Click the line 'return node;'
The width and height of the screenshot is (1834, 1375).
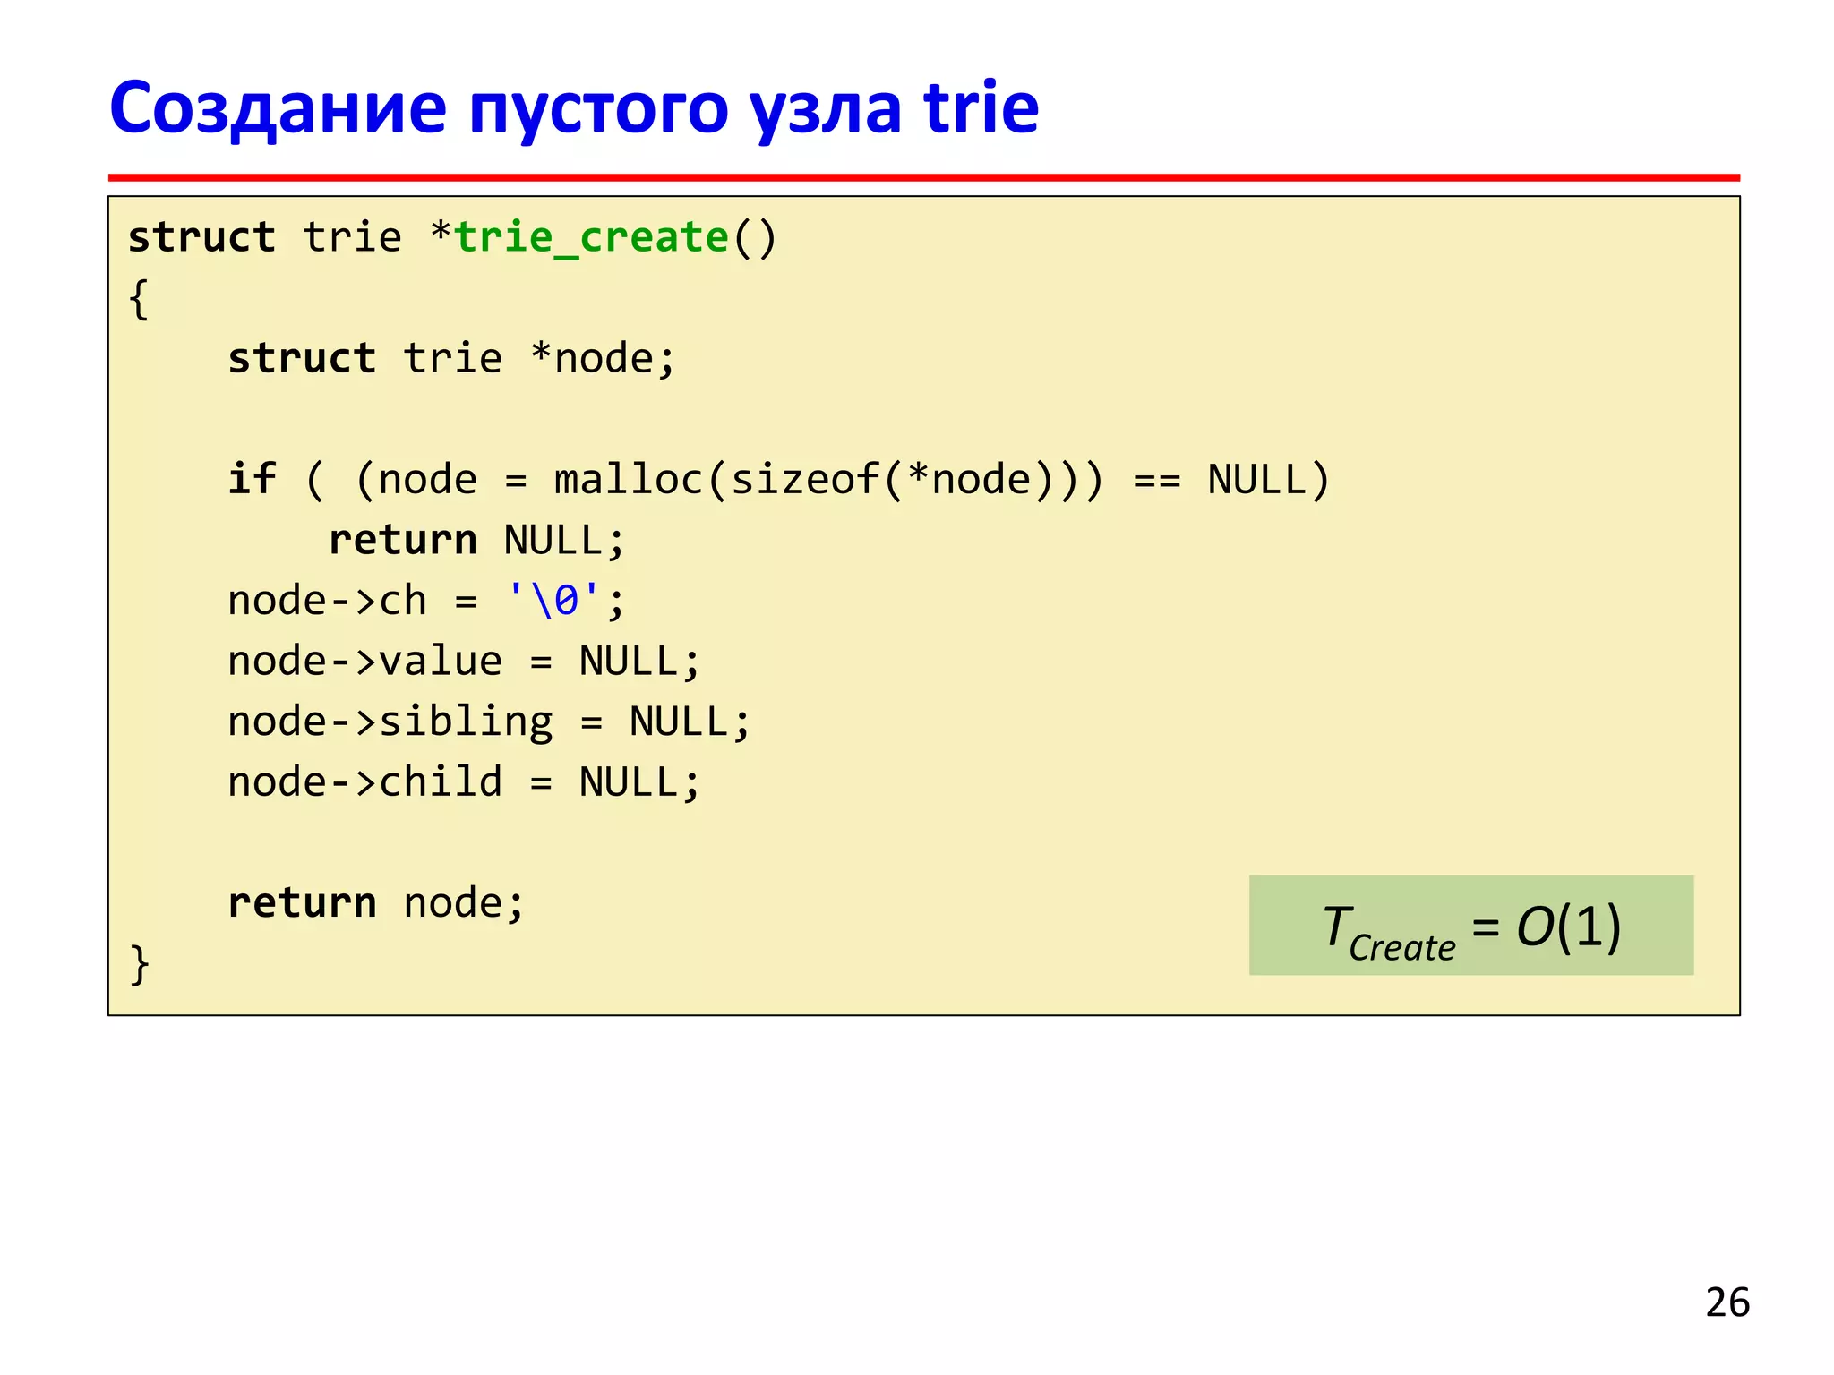pos(375,903)
